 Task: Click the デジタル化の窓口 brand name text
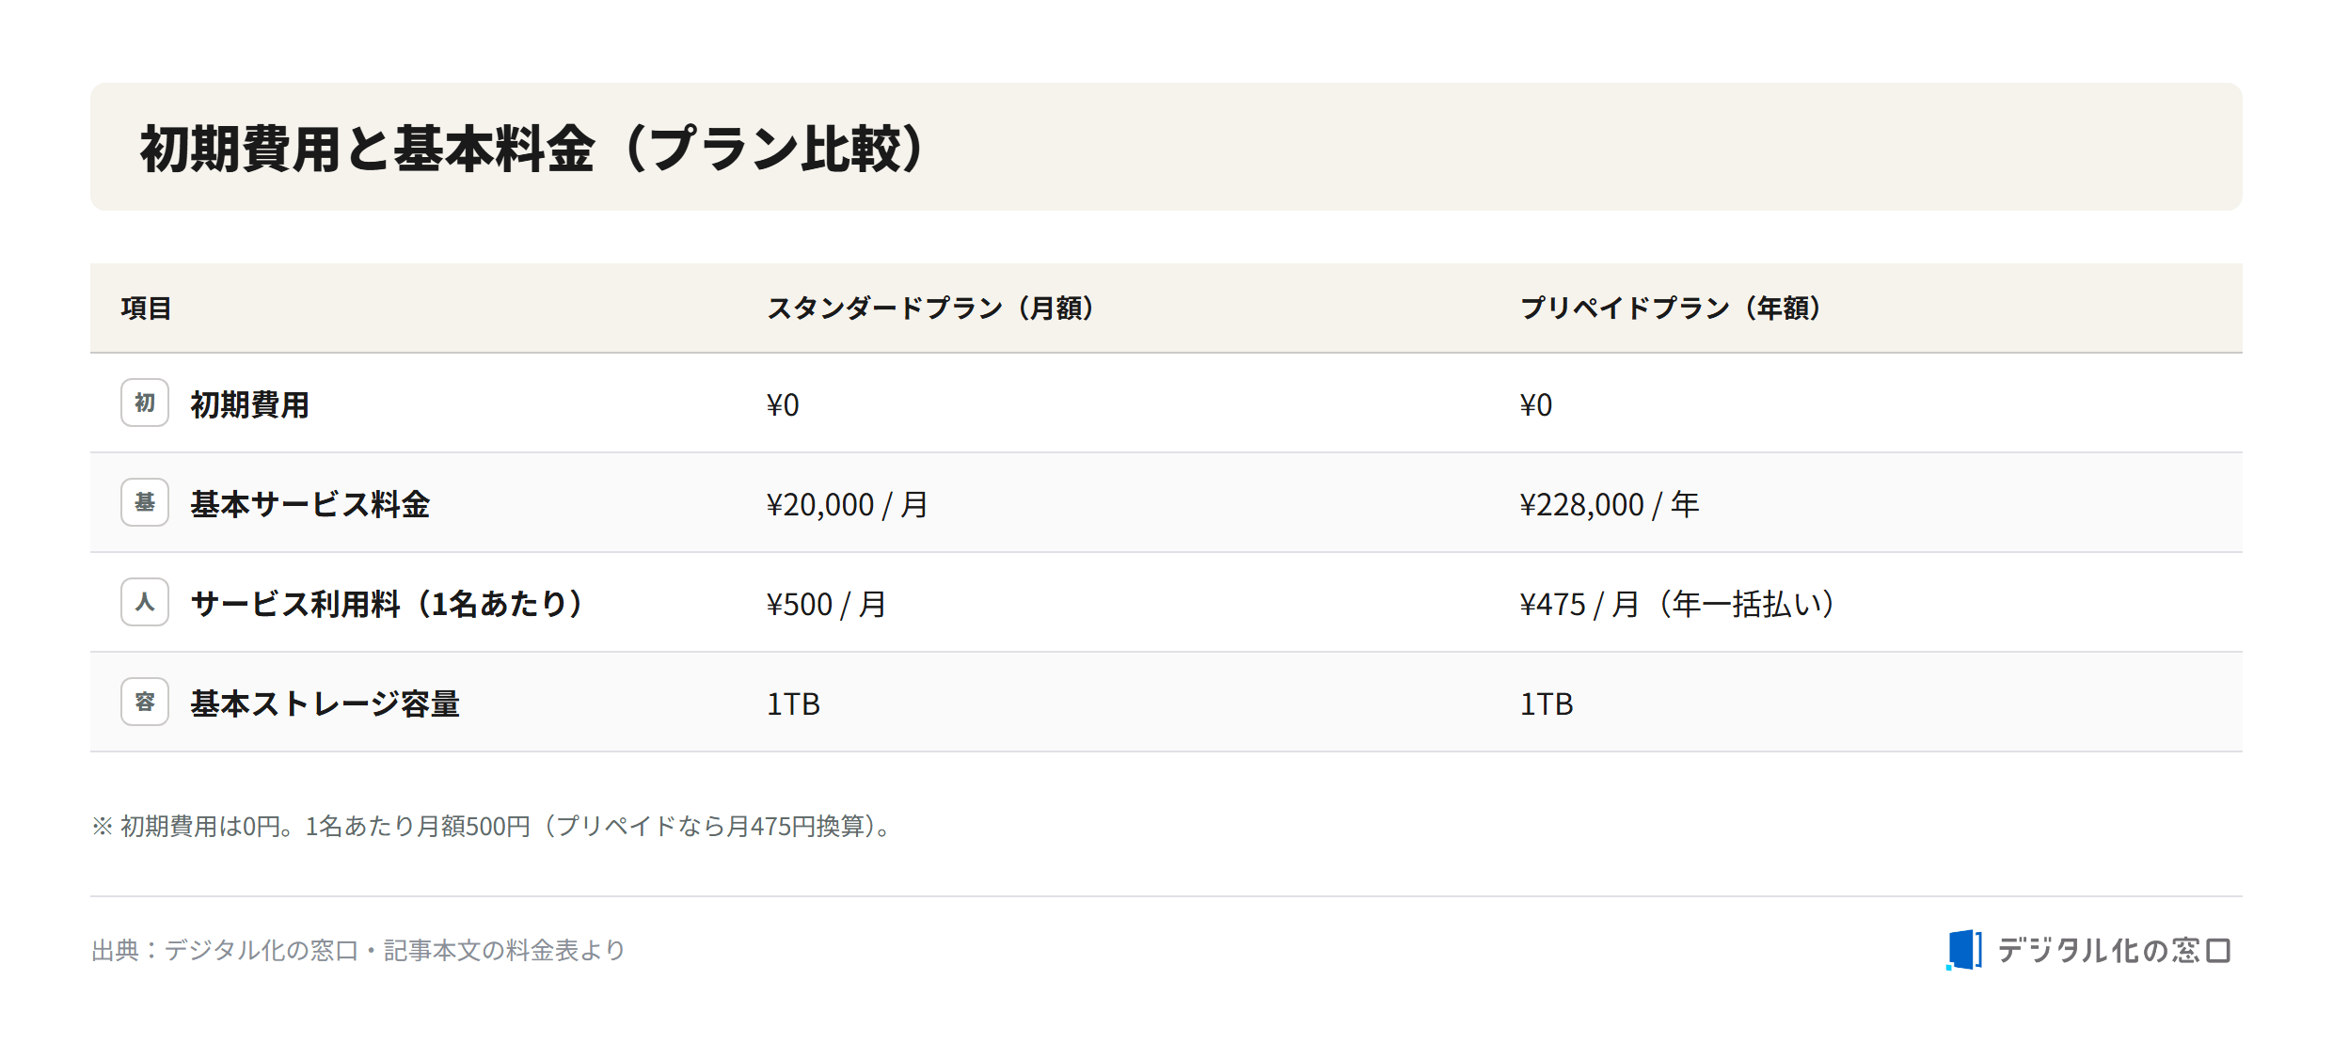click(2114, 950)
